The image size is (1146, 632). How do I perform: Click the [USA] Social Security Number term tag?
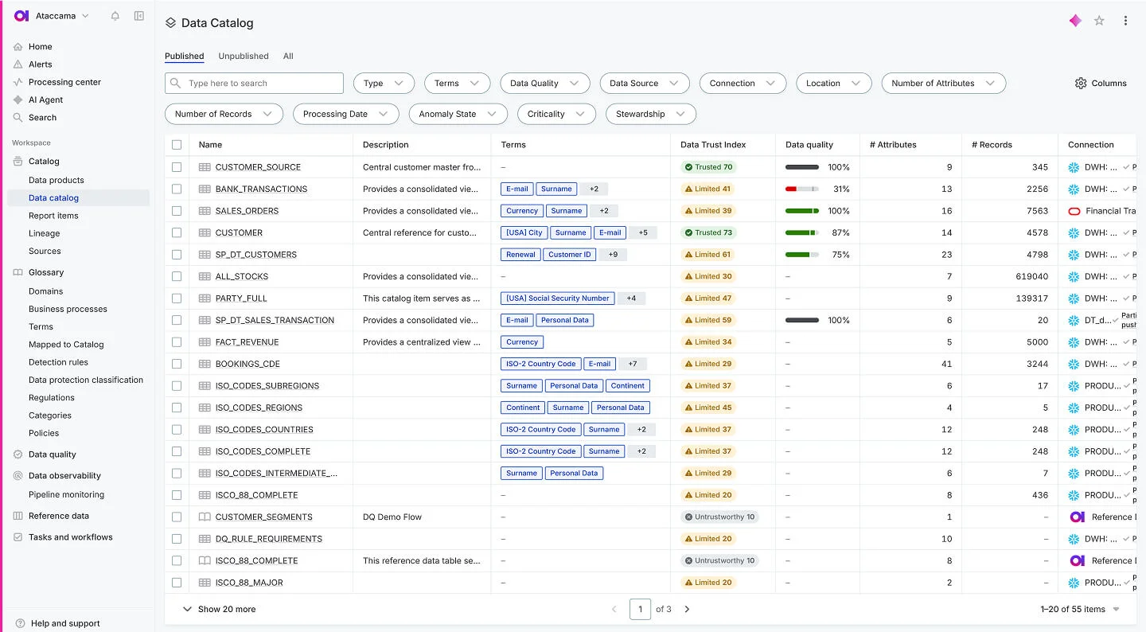[558, 298]
